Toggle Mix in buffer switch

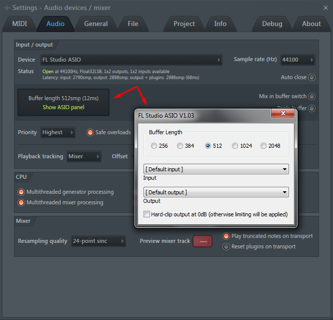pos(311,96)
